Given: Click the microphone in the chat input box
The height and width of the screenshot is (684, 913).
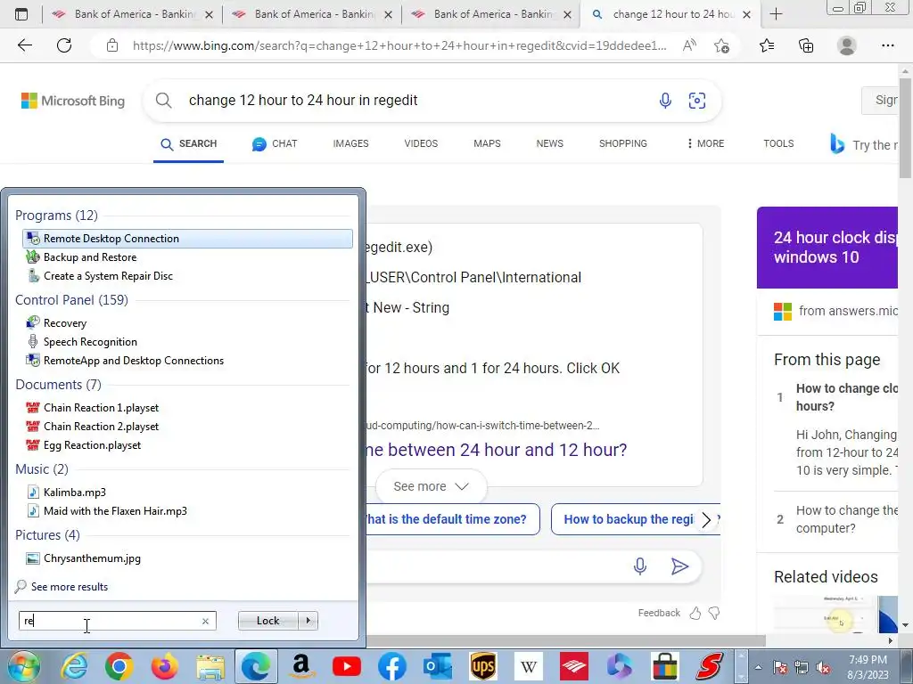Looking at the screenshot, I should (640, 566).
